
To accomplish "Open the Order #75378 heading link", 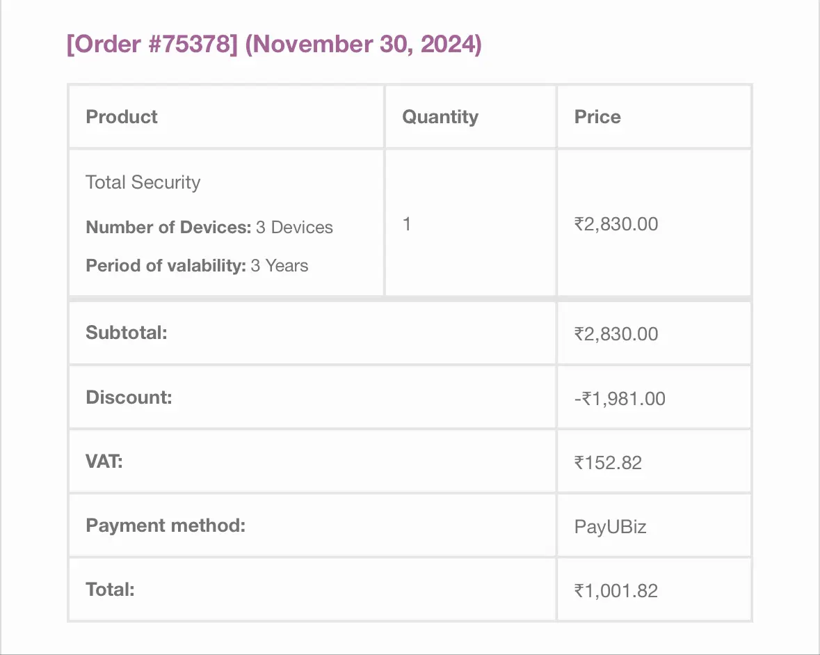I will click(x=152, y=44).
